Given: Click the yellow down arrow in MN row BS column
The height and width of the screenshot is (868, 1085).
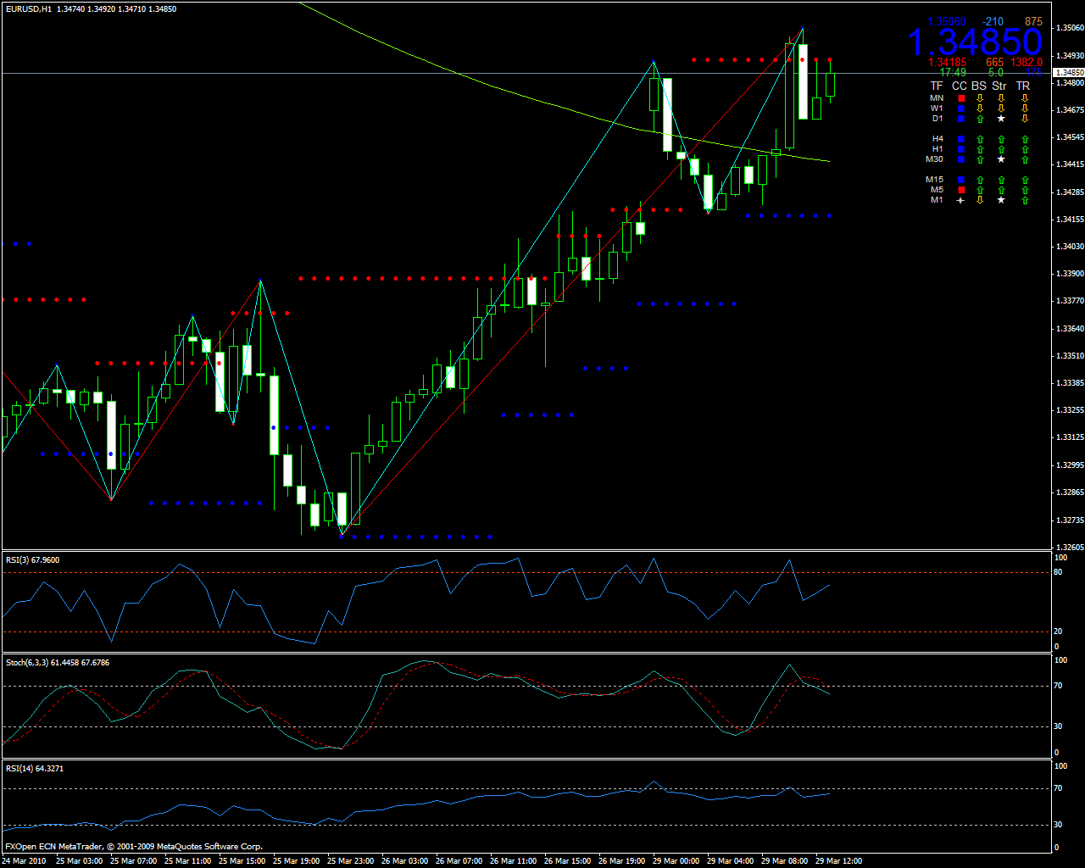Looking at the screenshot, I should click(980, 98).
